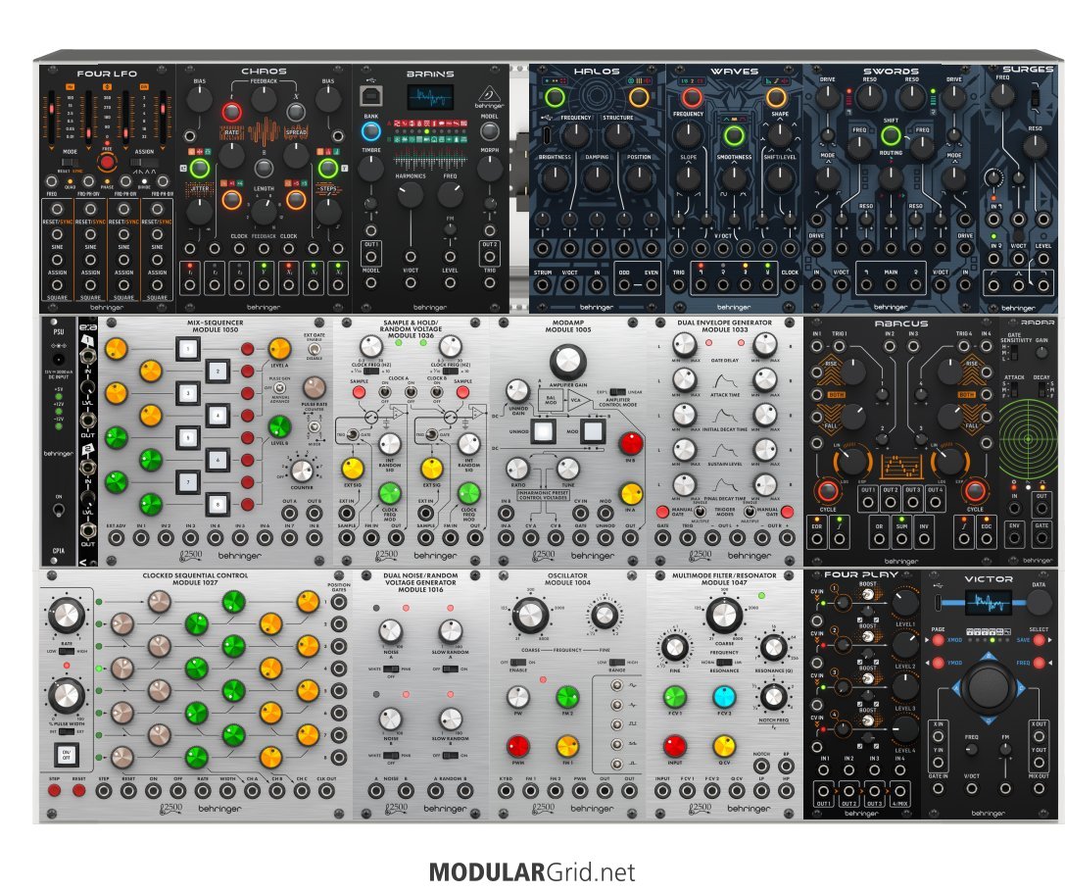Viewport: 1065px width, 893px height.
Task: Click the waveform display on Brains
Action: [x=430, y=97]
